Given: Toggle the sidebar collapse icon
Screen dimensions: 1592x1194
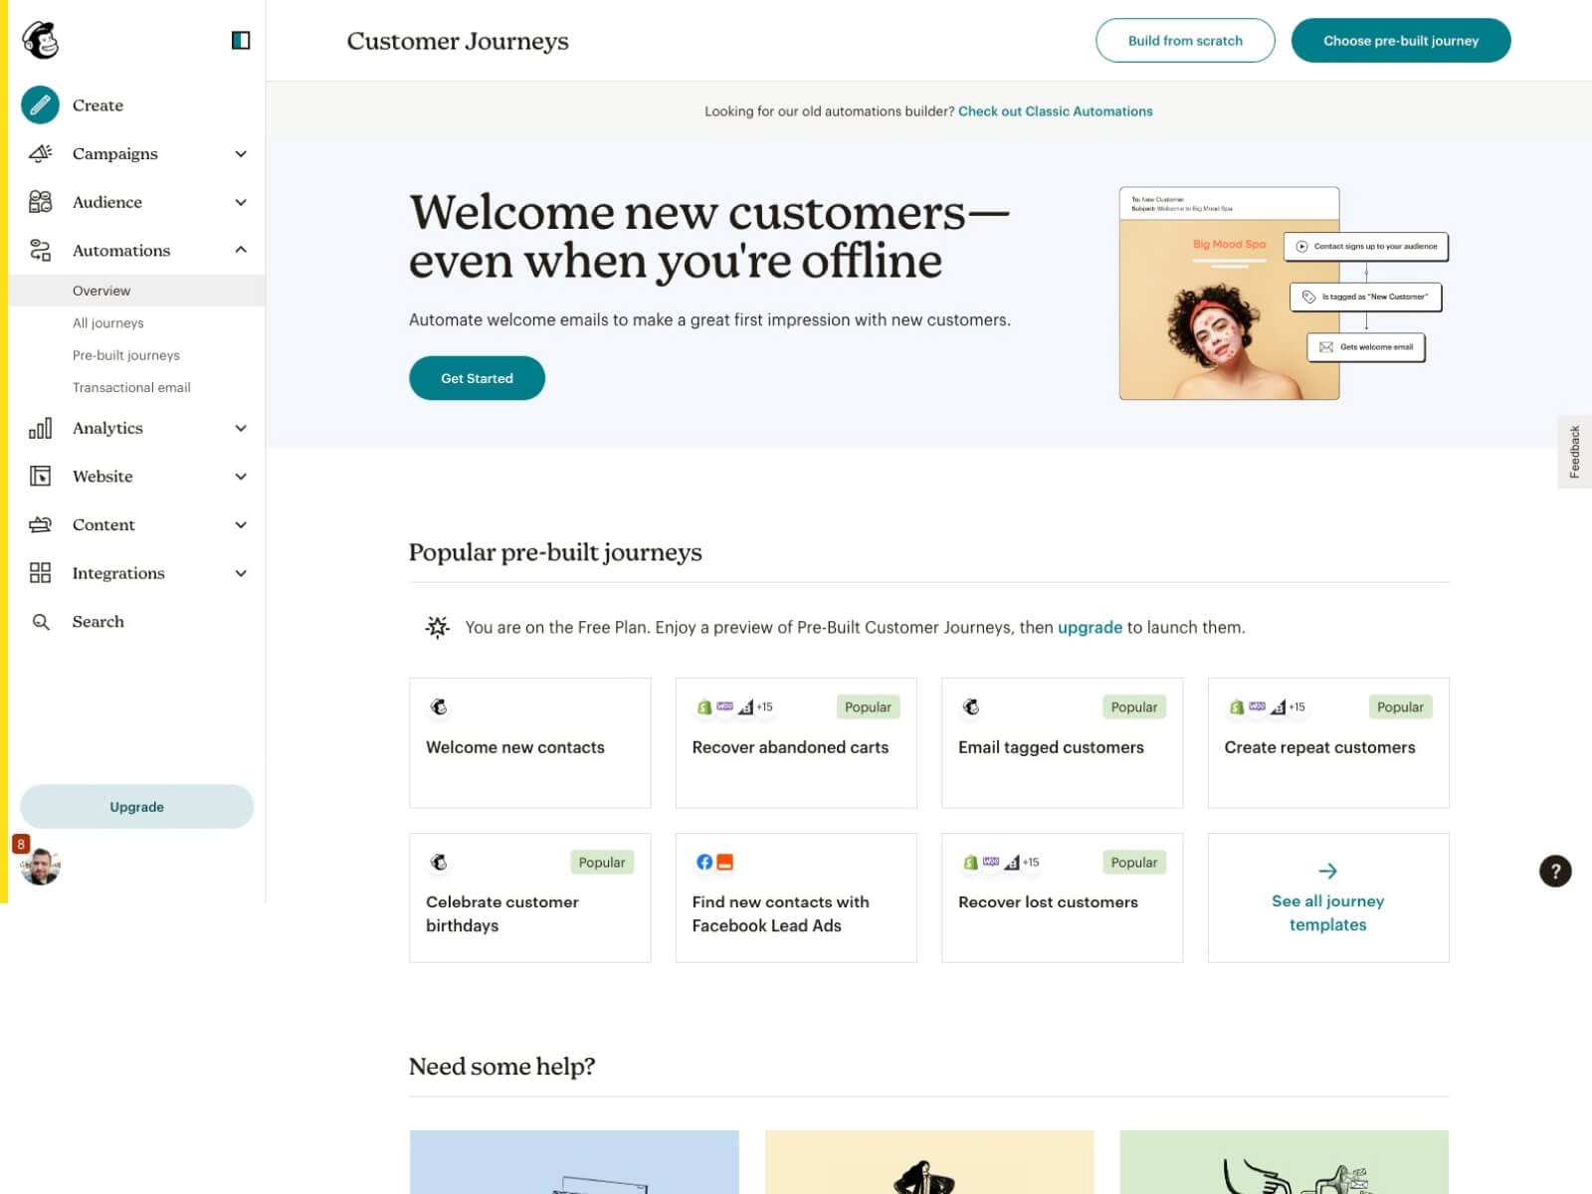Looking at the screenshot, I should tap(241, 41).
